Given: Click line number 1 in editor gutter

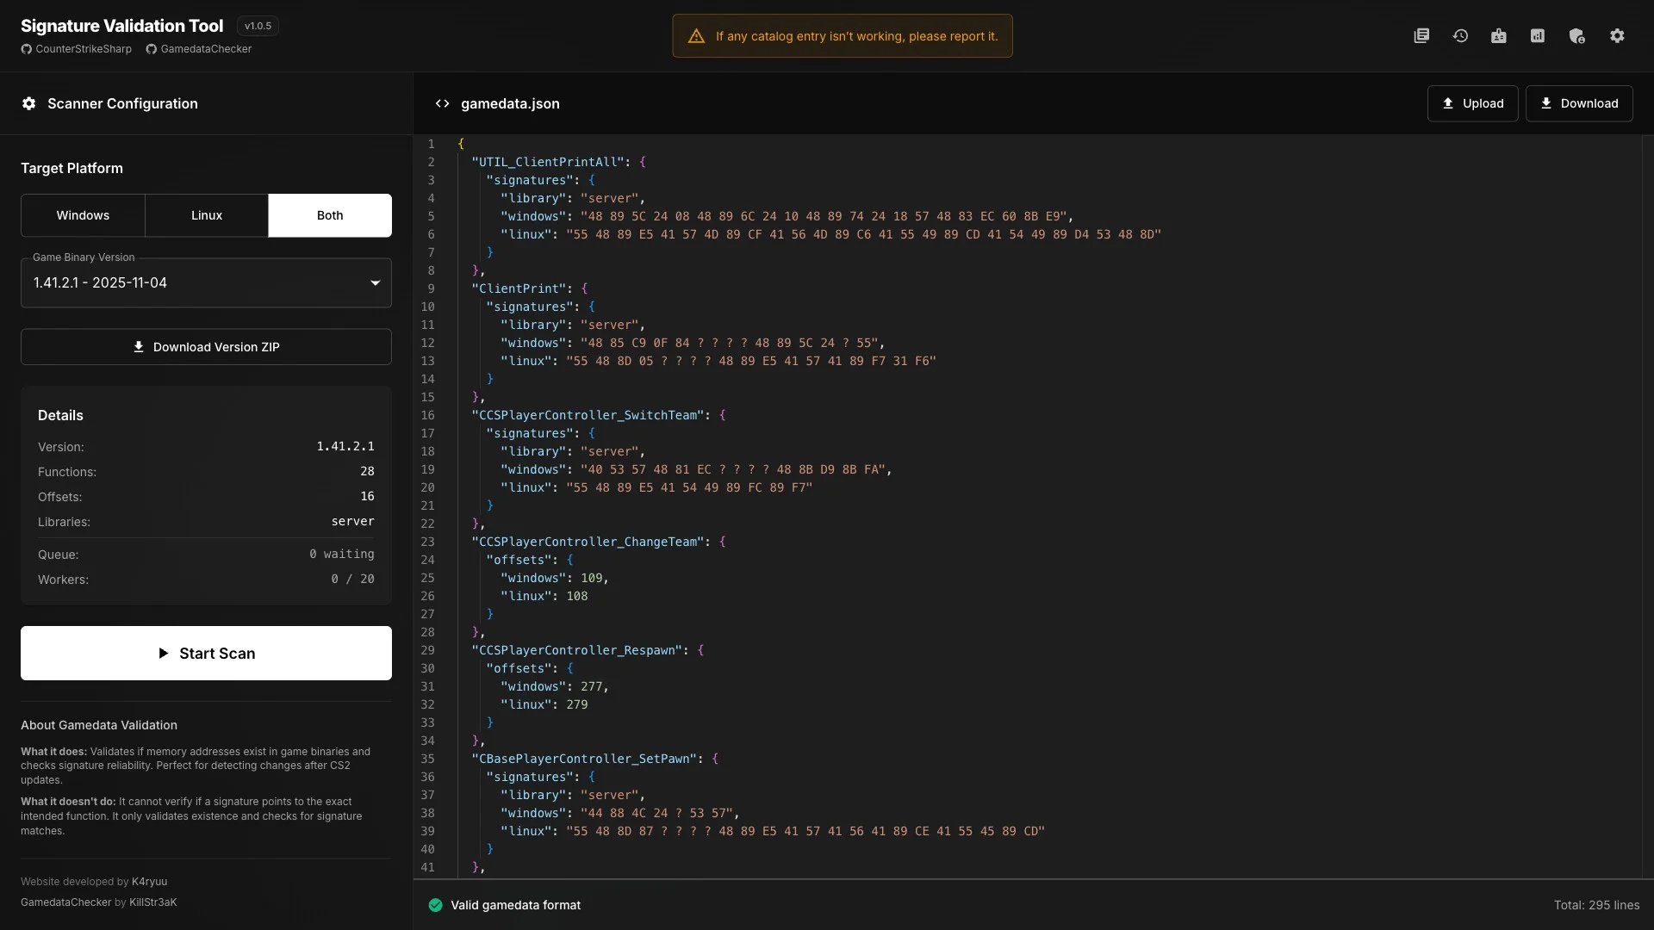Looking at the screenshot, I should [431, 144].
